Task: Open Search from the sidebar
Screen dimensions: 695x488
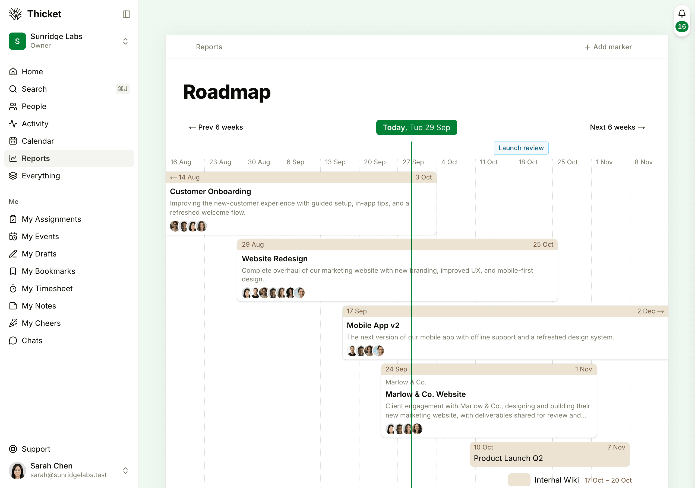Action: 69,89
